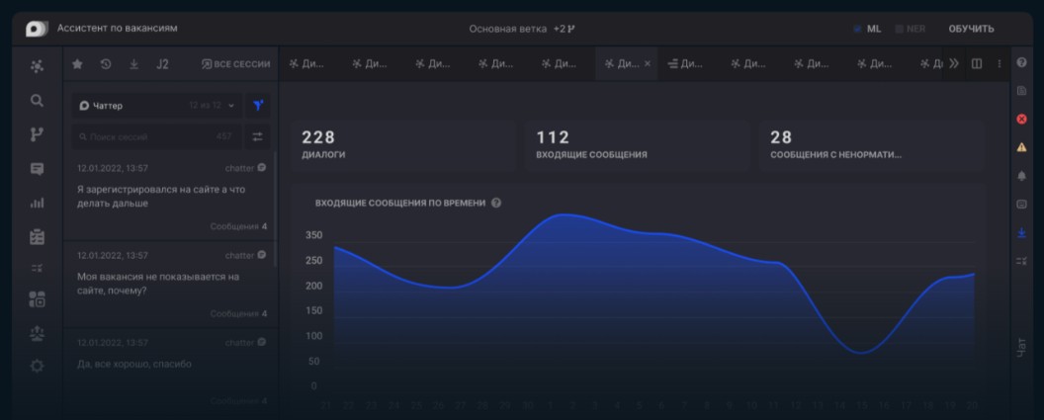
Task: Show session history with clock icon
Action: 106,64
